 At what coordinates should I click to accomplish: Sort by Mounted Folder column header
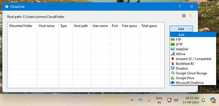(x=22, y=26)
